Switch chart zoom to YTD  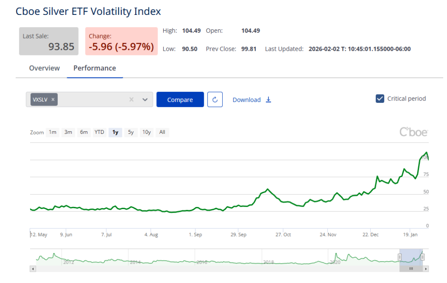pos(100,132)
